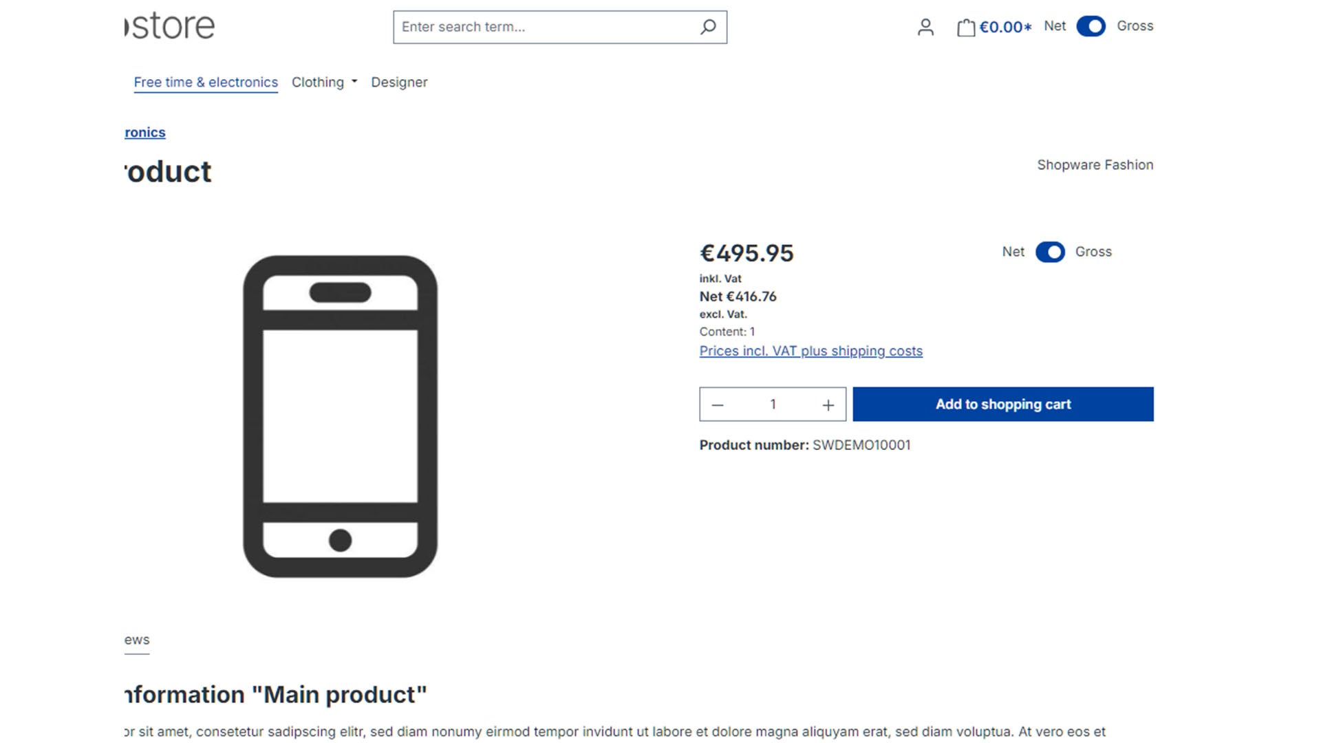The height and width of the screenshot is (743, 1321).
Task: Focus the Enter search term field
Action: pyautogui.click(x=544, y=27)
